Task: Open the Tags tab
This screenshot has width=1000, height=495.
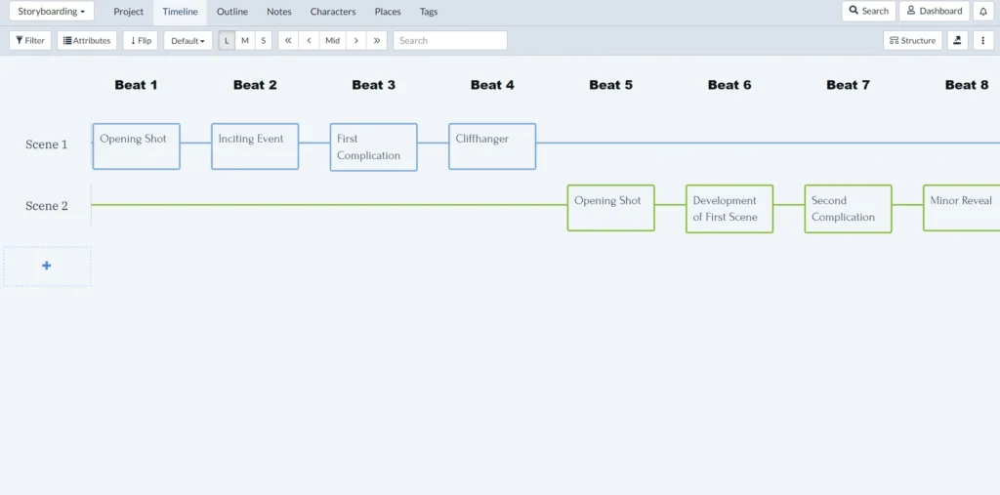Action: click(x=429, y=12)
